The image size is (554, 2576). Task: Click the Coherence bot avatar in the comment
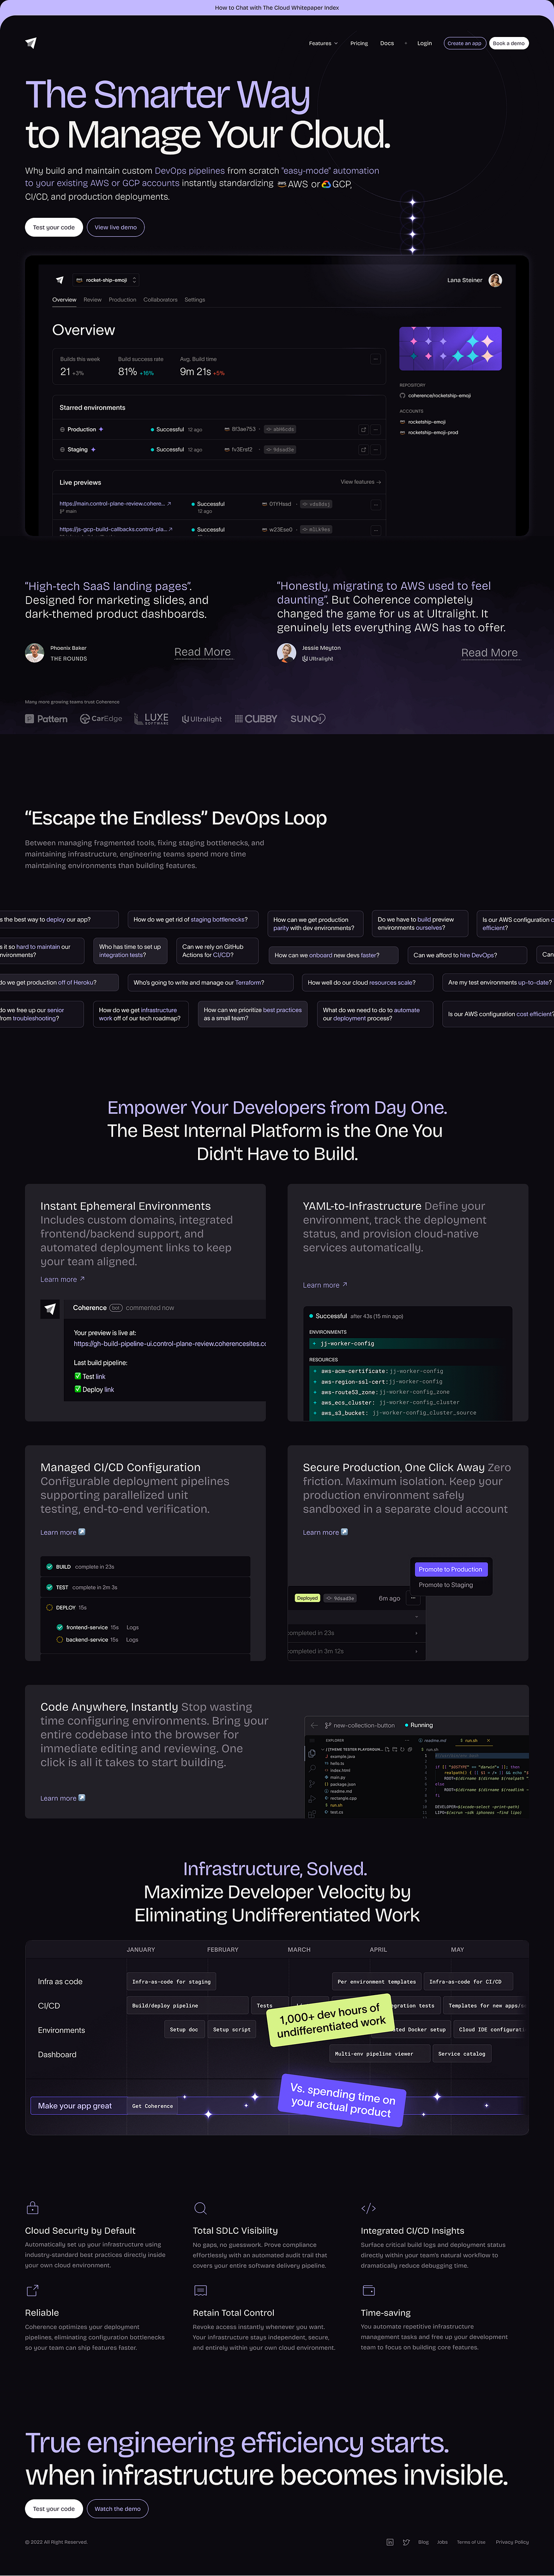click(x=50, y=1309)
